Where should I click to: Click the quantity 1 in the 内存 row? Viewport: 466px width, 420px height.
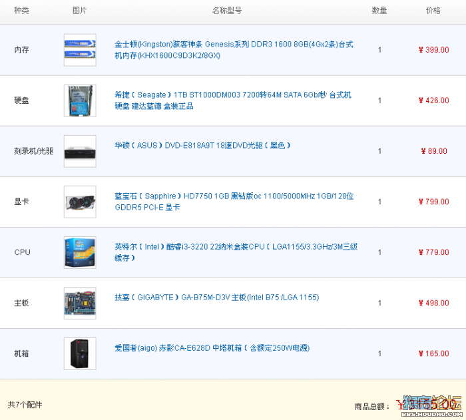[x=379, y=50]
